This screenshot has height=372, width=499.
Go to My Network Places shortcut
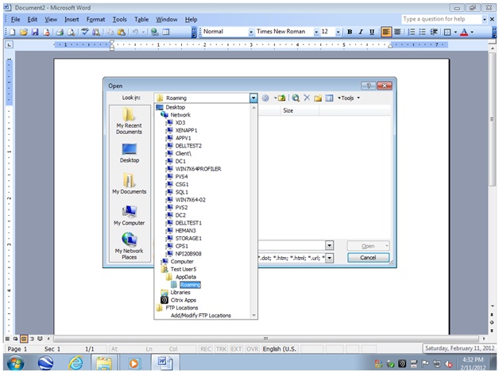coord(129,246)
